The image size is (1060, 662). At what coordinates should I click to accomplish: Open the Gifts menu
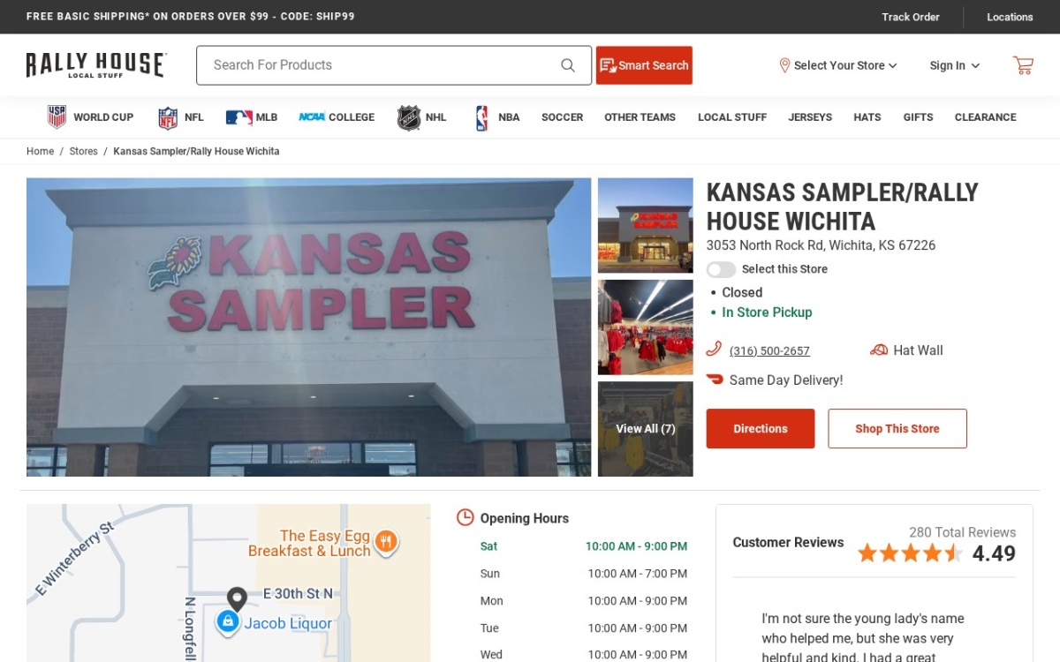[x=918, y=117]
